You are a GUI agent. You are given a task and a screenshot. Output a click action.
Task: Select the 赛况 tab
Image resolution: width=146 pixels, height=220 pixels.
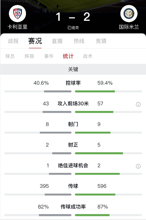tap(35, 41)
